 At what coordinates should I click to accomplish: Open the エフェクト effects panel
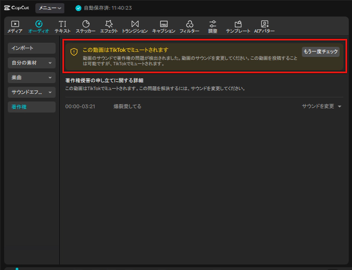click(109, 27)
